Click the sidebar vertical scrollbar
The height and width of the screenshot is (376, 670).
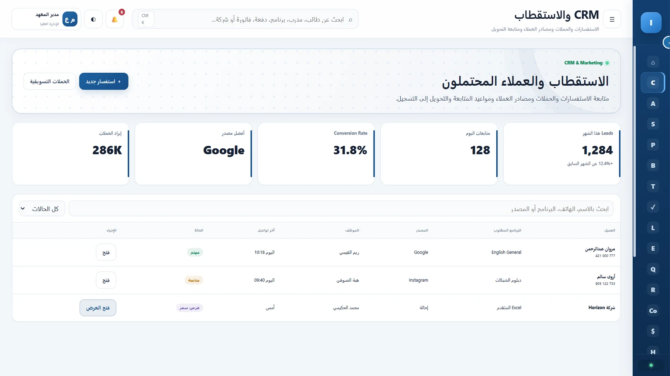coord(635,151)
